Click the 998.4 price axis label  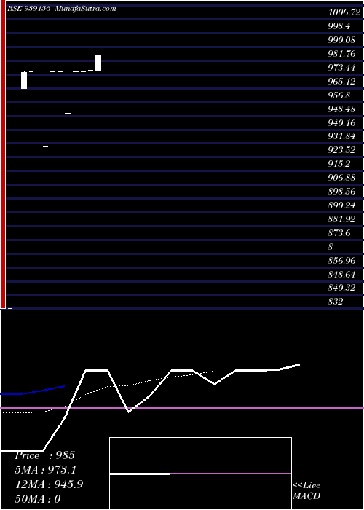coord(339,26)
